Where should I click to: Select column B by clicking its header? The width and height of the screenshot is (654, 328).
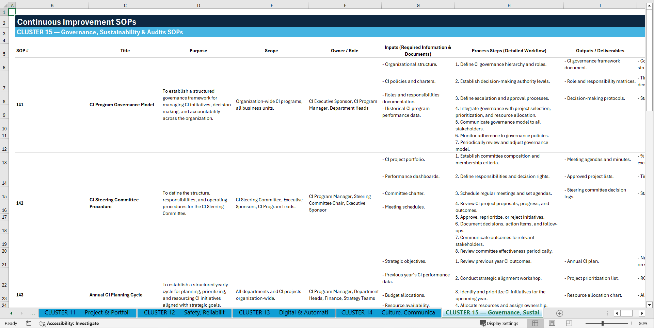(52, 5)
